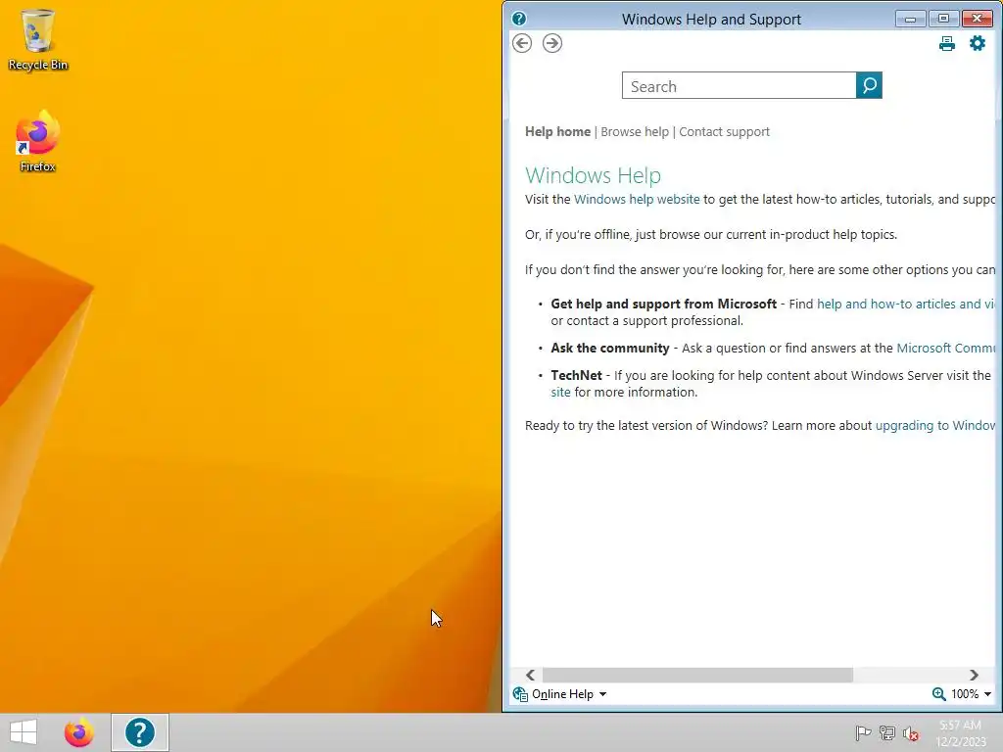Maximize the Help and Support window
This screenshot has height=752, width=1003.
coord(943,19)
